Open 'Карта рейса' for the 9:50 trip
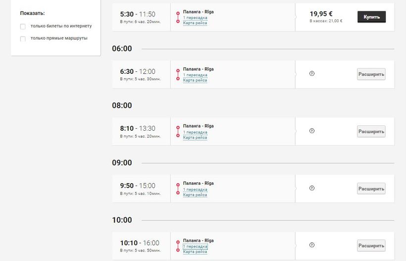 [x=195, y=195]
